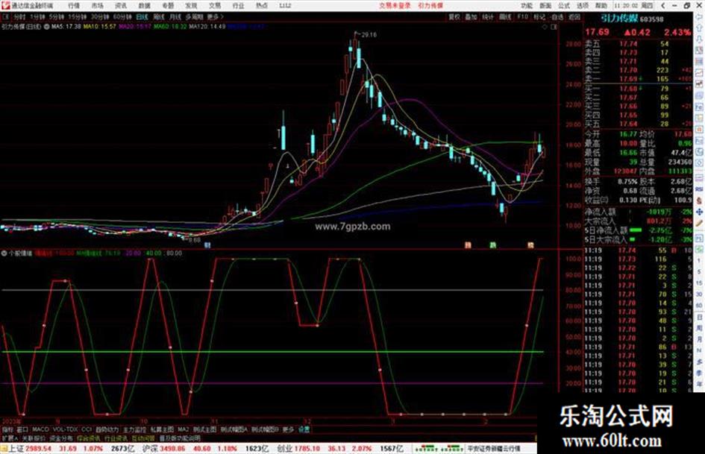Click the 关联报价 bottom tab
Viewport: 705px width, 454px height.
pos(34,438)
